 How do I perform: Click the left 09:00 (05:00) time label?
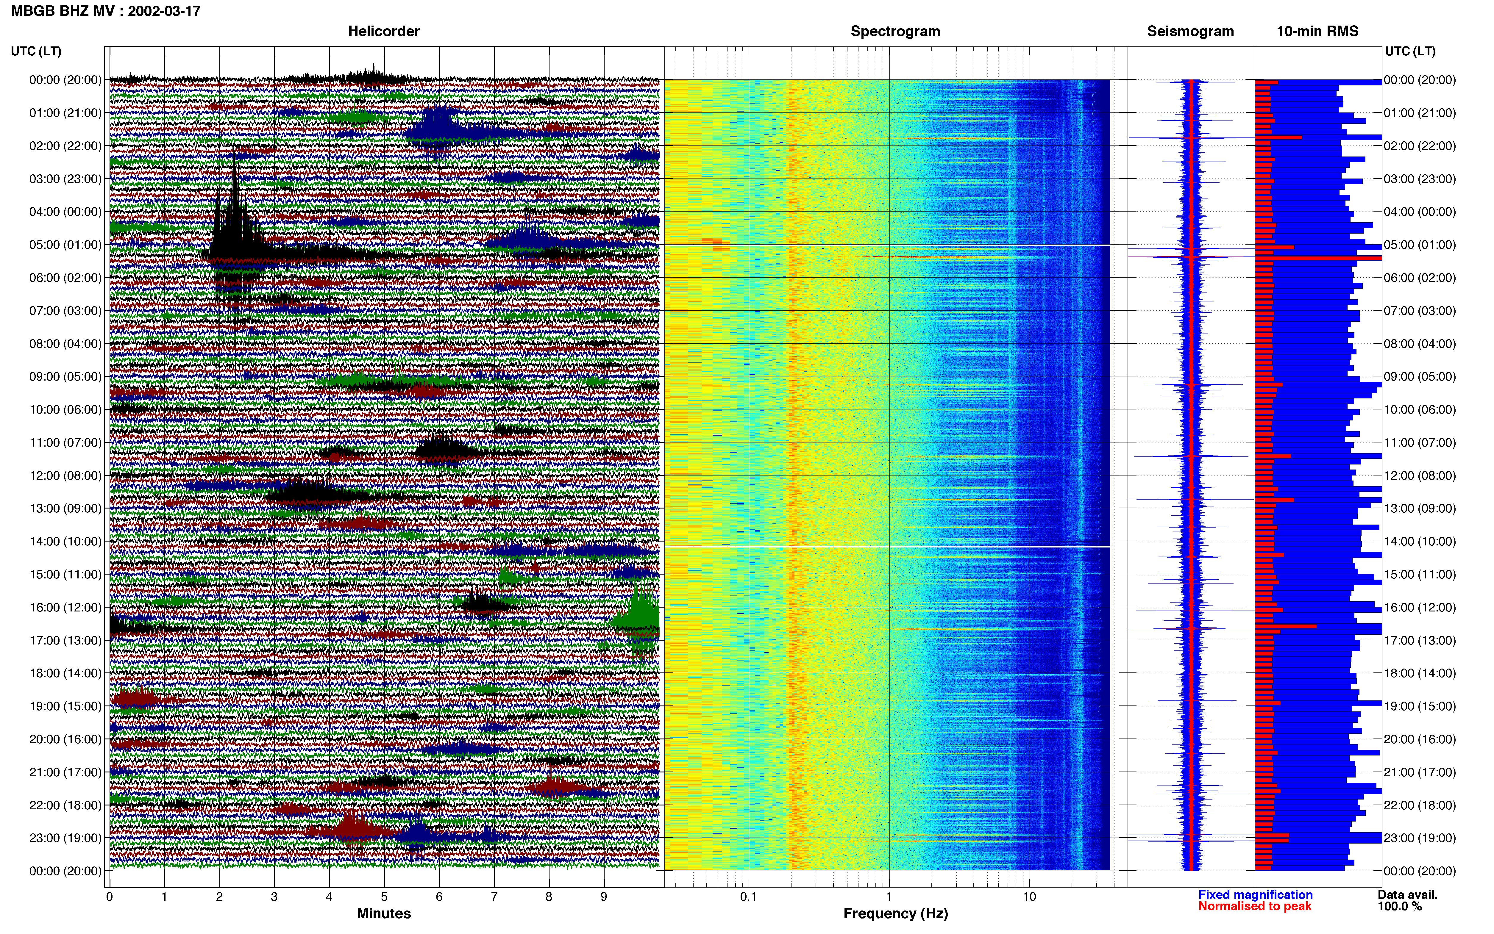[65, 377]
